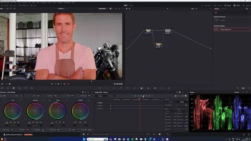
Task: Expand the Stroke 2 row
Action: point(97,109)
